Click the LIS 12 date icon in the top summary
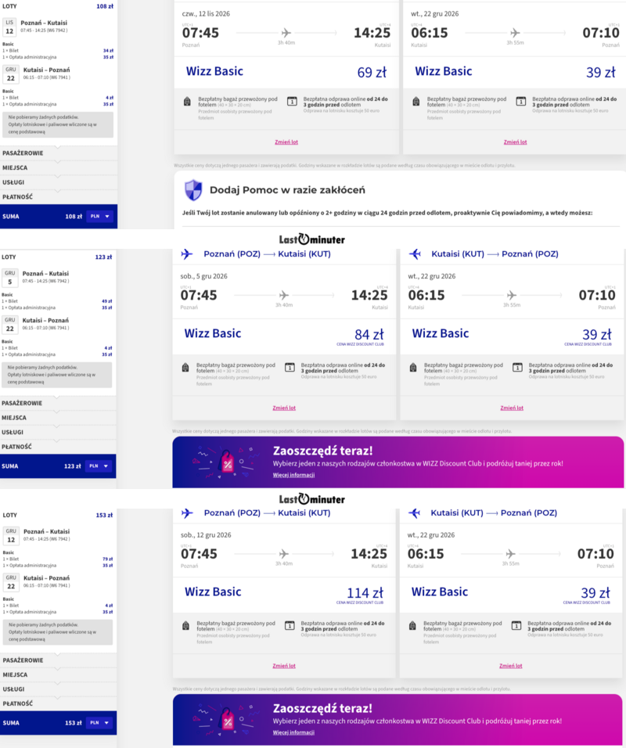 coord(9,27)
